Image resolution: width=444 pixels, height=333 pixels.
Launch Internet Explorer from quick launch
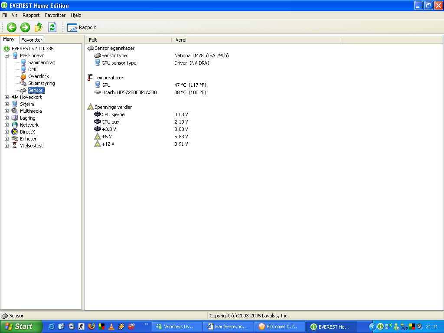51,326
